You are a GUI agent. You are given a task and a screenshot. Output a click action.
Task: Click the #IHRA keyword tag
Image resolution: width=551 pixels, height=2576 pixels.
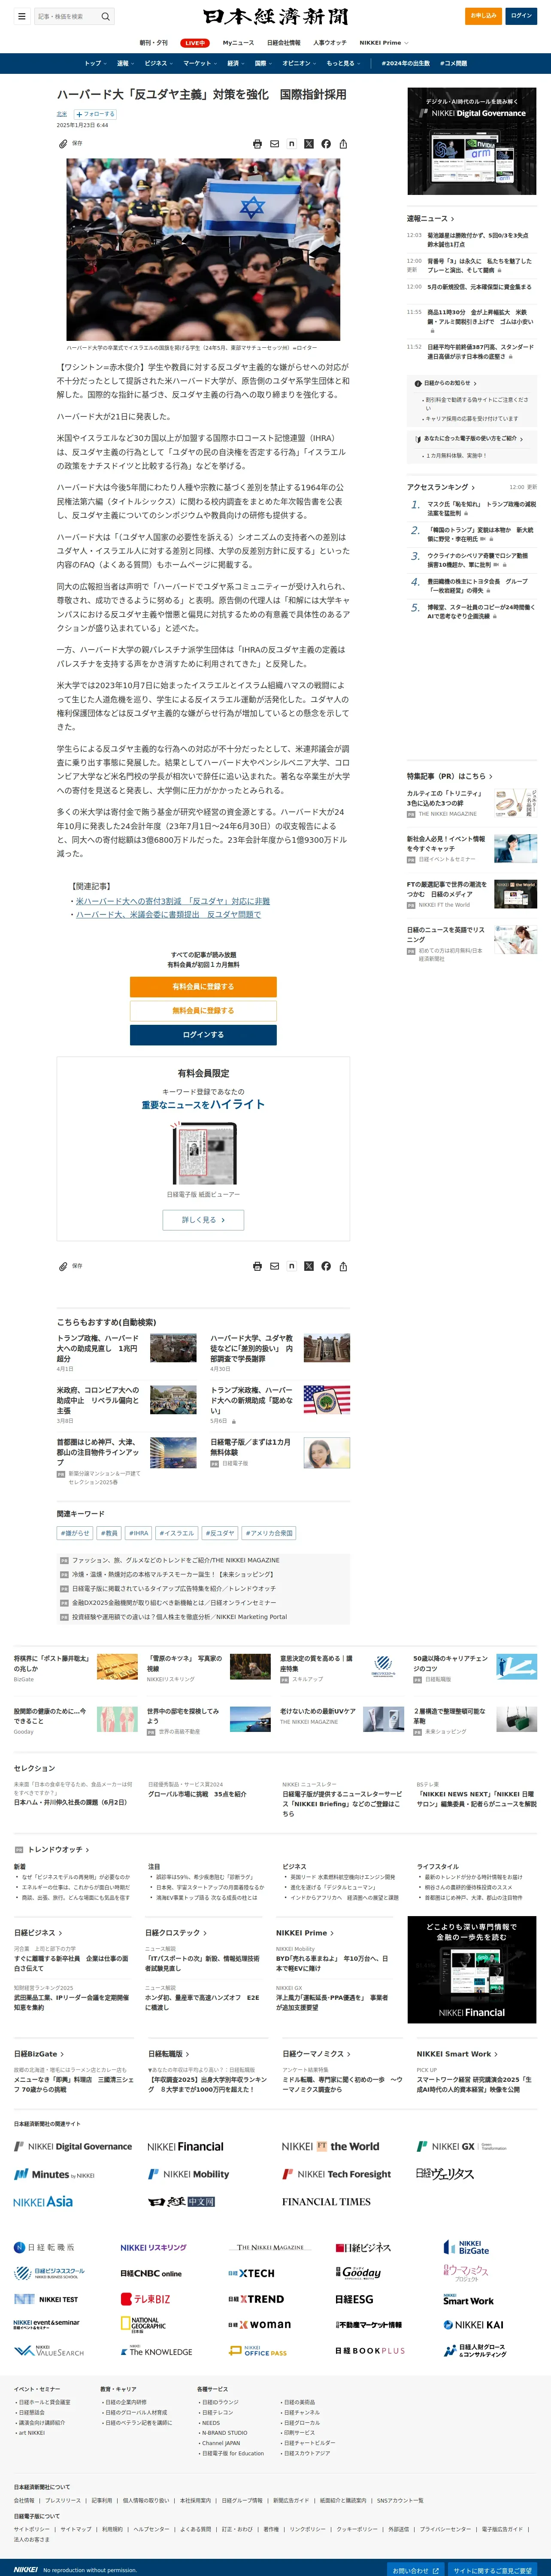[x=139, y=1533]
